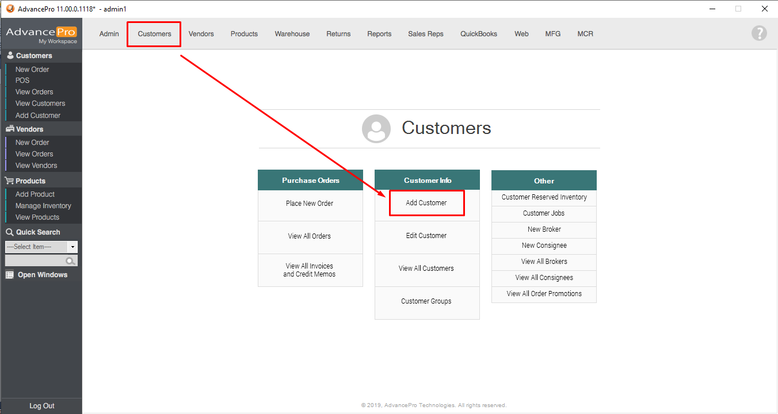
Task: Click the Vendors section icon in sidebar
Action: pos(10,129)
